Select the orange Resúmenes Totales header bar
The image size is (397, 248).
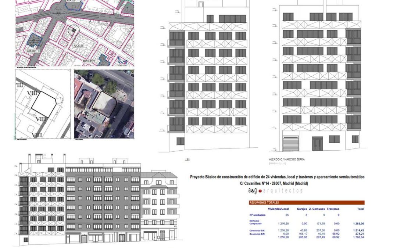click(x=307, y=202)
